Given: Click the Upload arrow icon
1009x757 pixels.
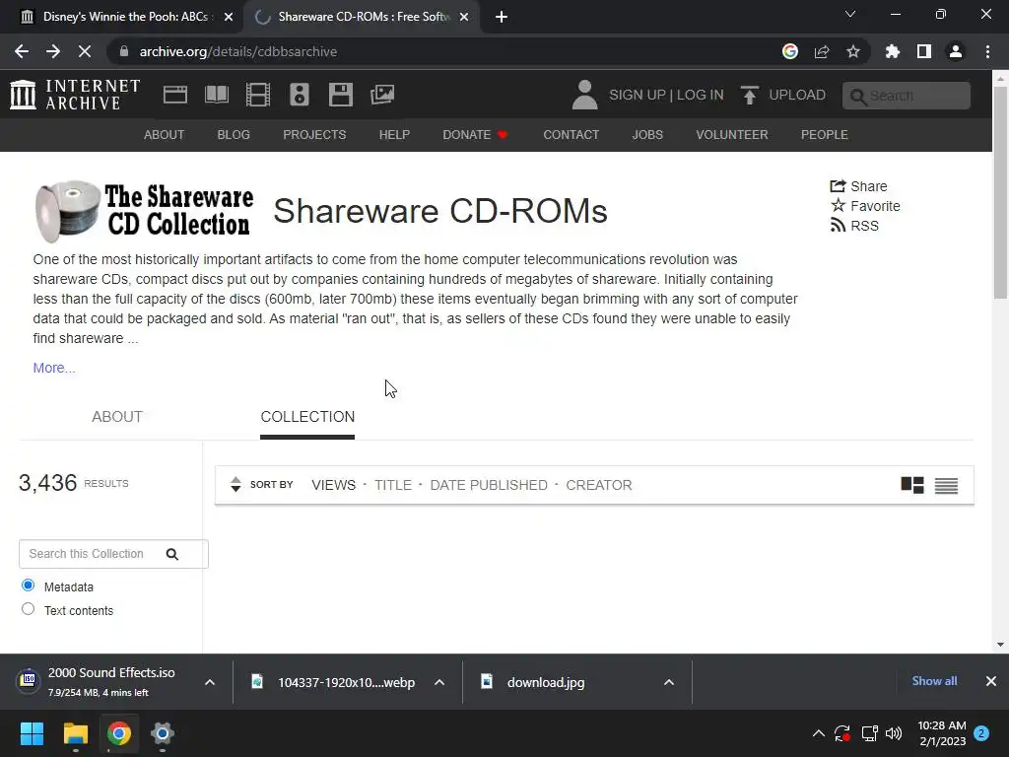Looking at the screenshot, I should click(x=749, y=95).
